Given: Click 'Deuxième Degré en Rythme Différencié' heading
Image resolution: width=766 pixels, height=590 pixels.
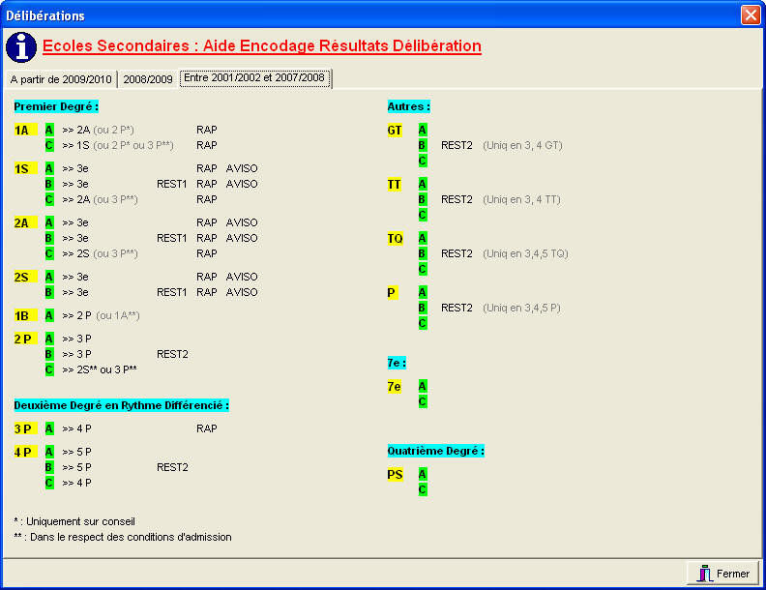Looking at the screenshot, I should tap(121, 405).
